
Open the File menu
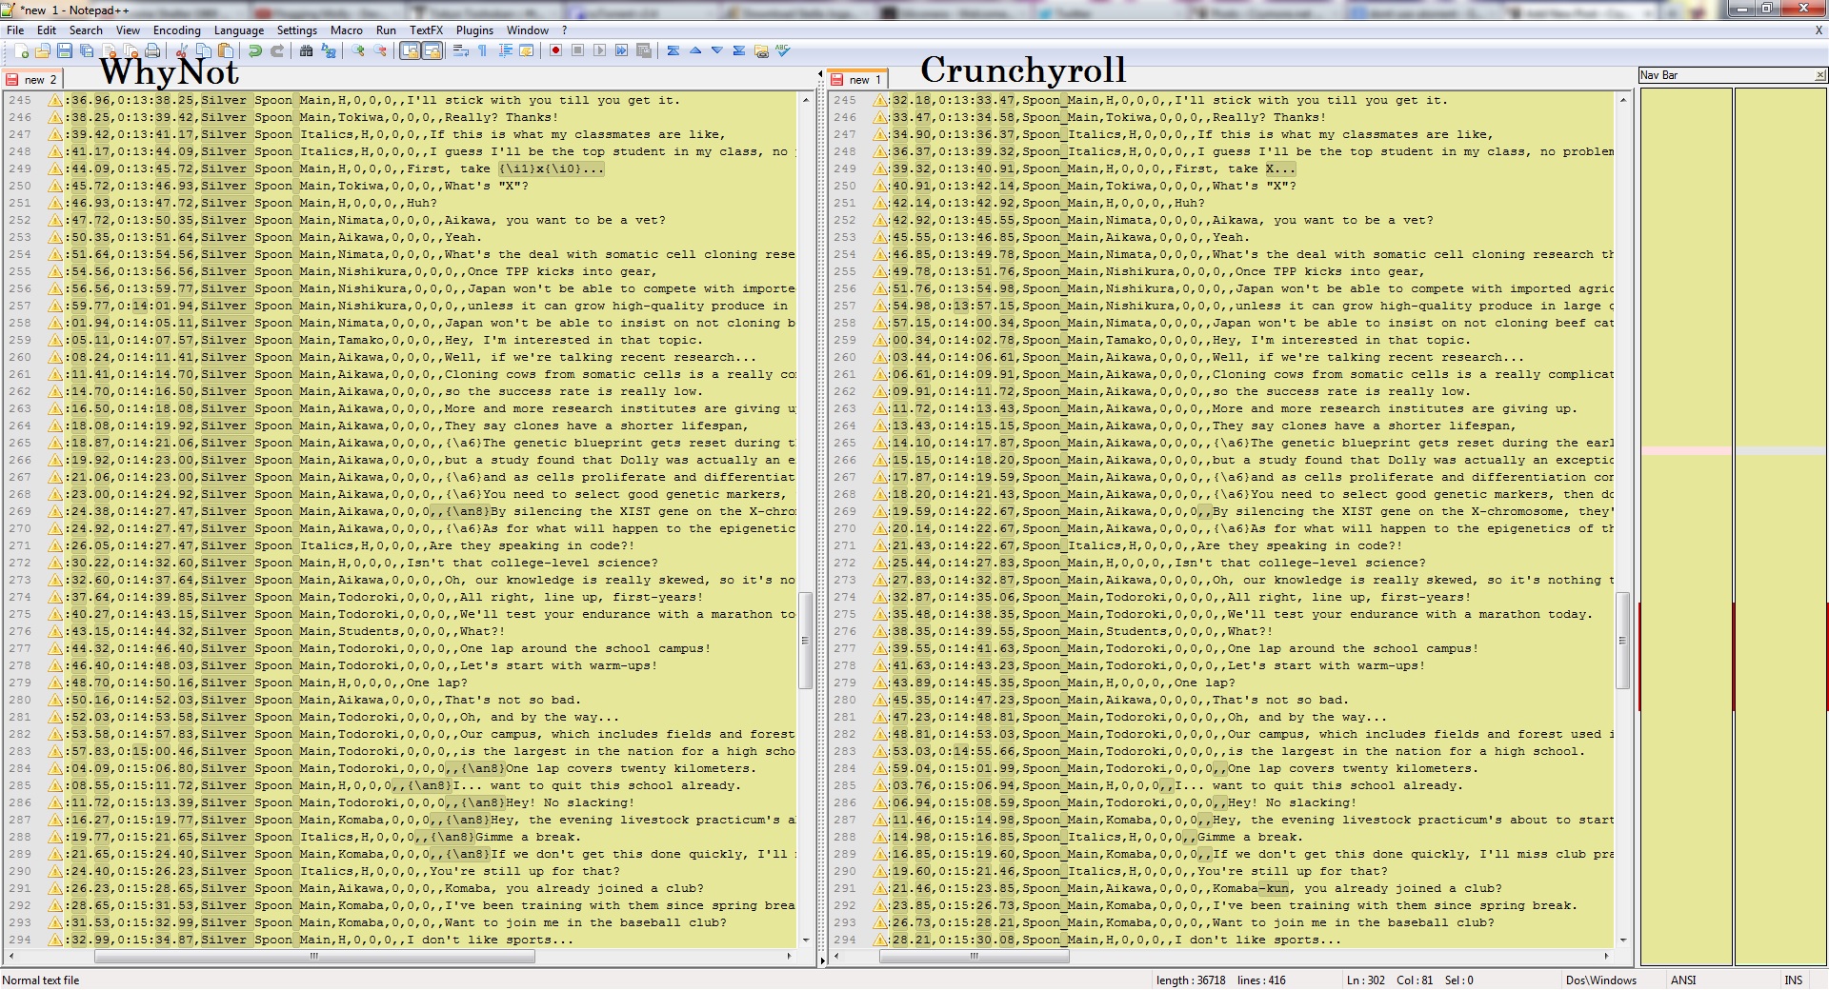15,30
